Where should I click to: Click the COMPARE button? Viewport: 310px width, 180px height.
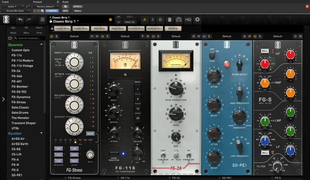52,11
